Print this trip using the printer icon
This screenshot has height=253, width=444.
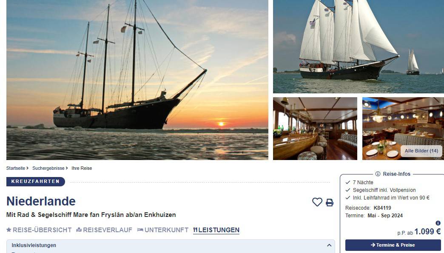329,202
